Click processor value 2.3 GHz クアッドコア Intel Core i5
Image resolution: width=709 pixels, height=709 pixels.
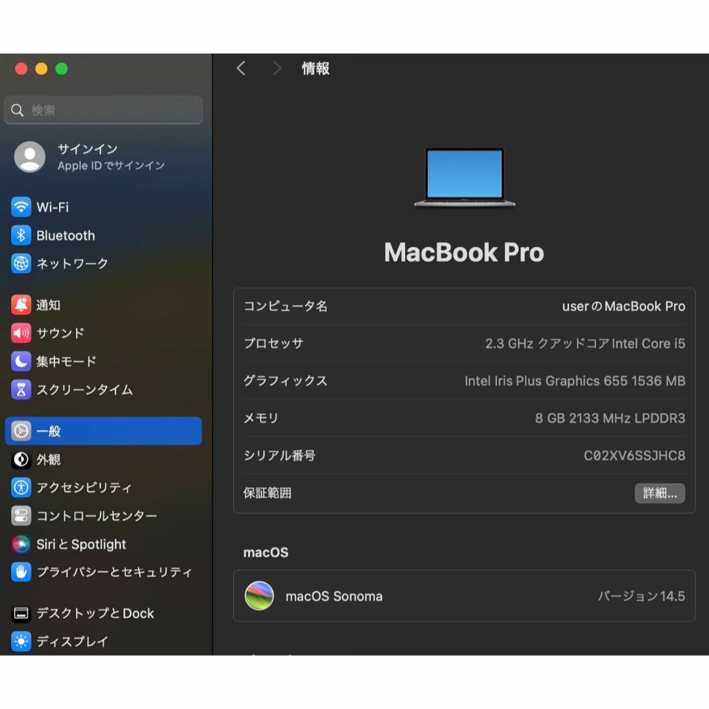585,343
